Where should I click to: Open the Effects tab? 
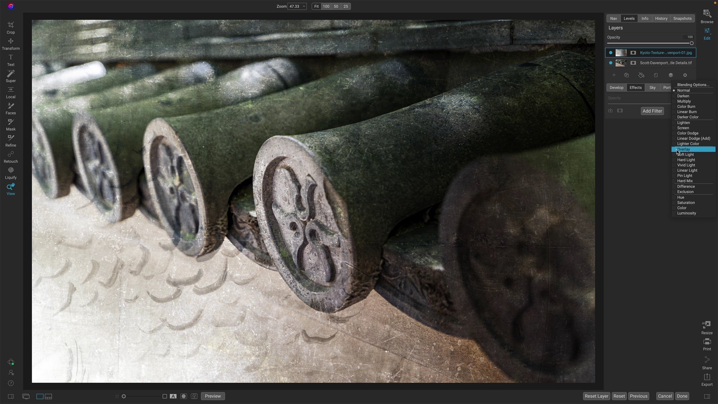coord(635,88)
